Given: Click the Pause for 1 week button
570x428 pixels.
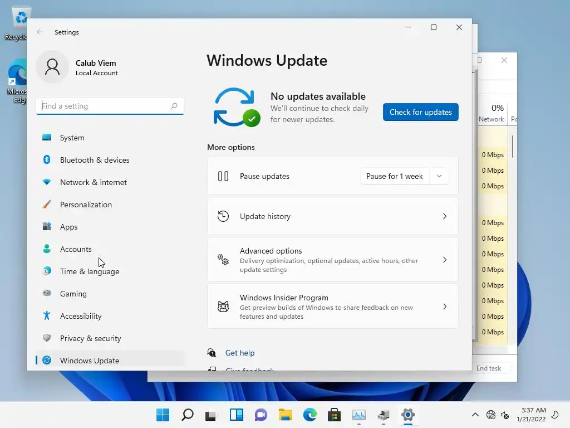Looking at the screenshot, I should coord(395,176).
